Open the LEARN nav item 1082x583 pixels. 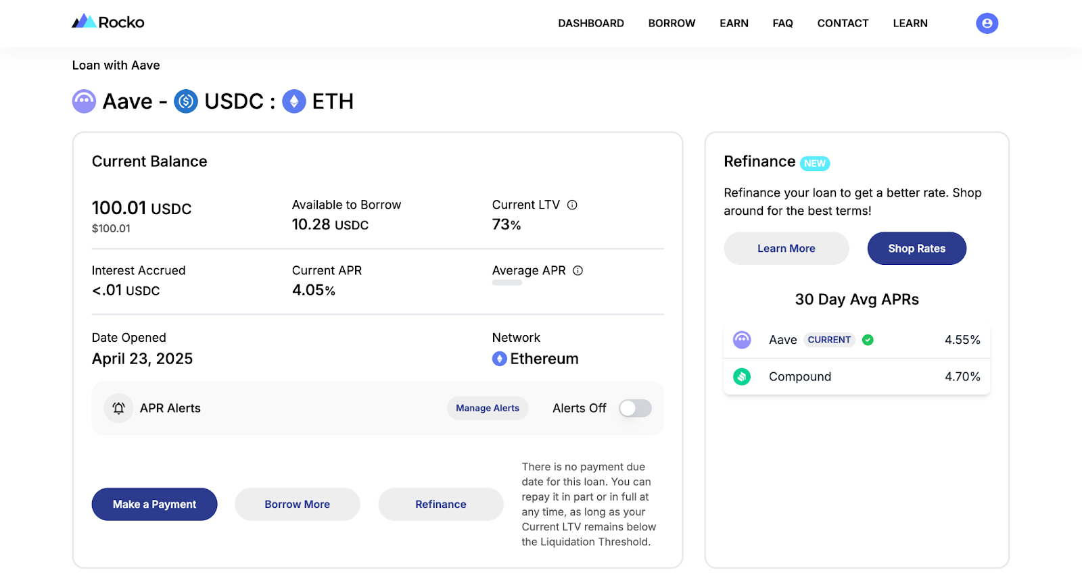pos(910,23)
